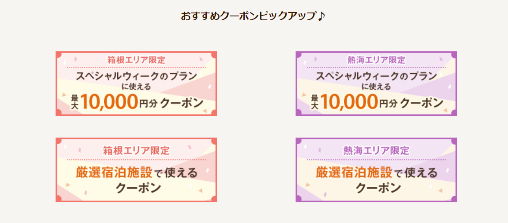508x223 pixels.
Task: Click the 最大 label on the Hakone banner
Action: click(75, 102)
